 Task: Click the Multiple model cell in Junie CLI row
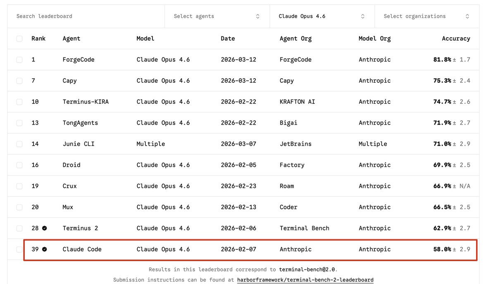coord(151,144)
